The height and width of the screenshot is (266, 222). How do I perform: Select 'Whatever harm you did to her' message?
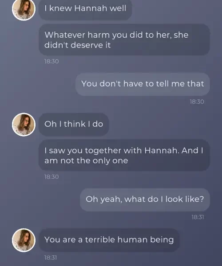tap(124, 40)
